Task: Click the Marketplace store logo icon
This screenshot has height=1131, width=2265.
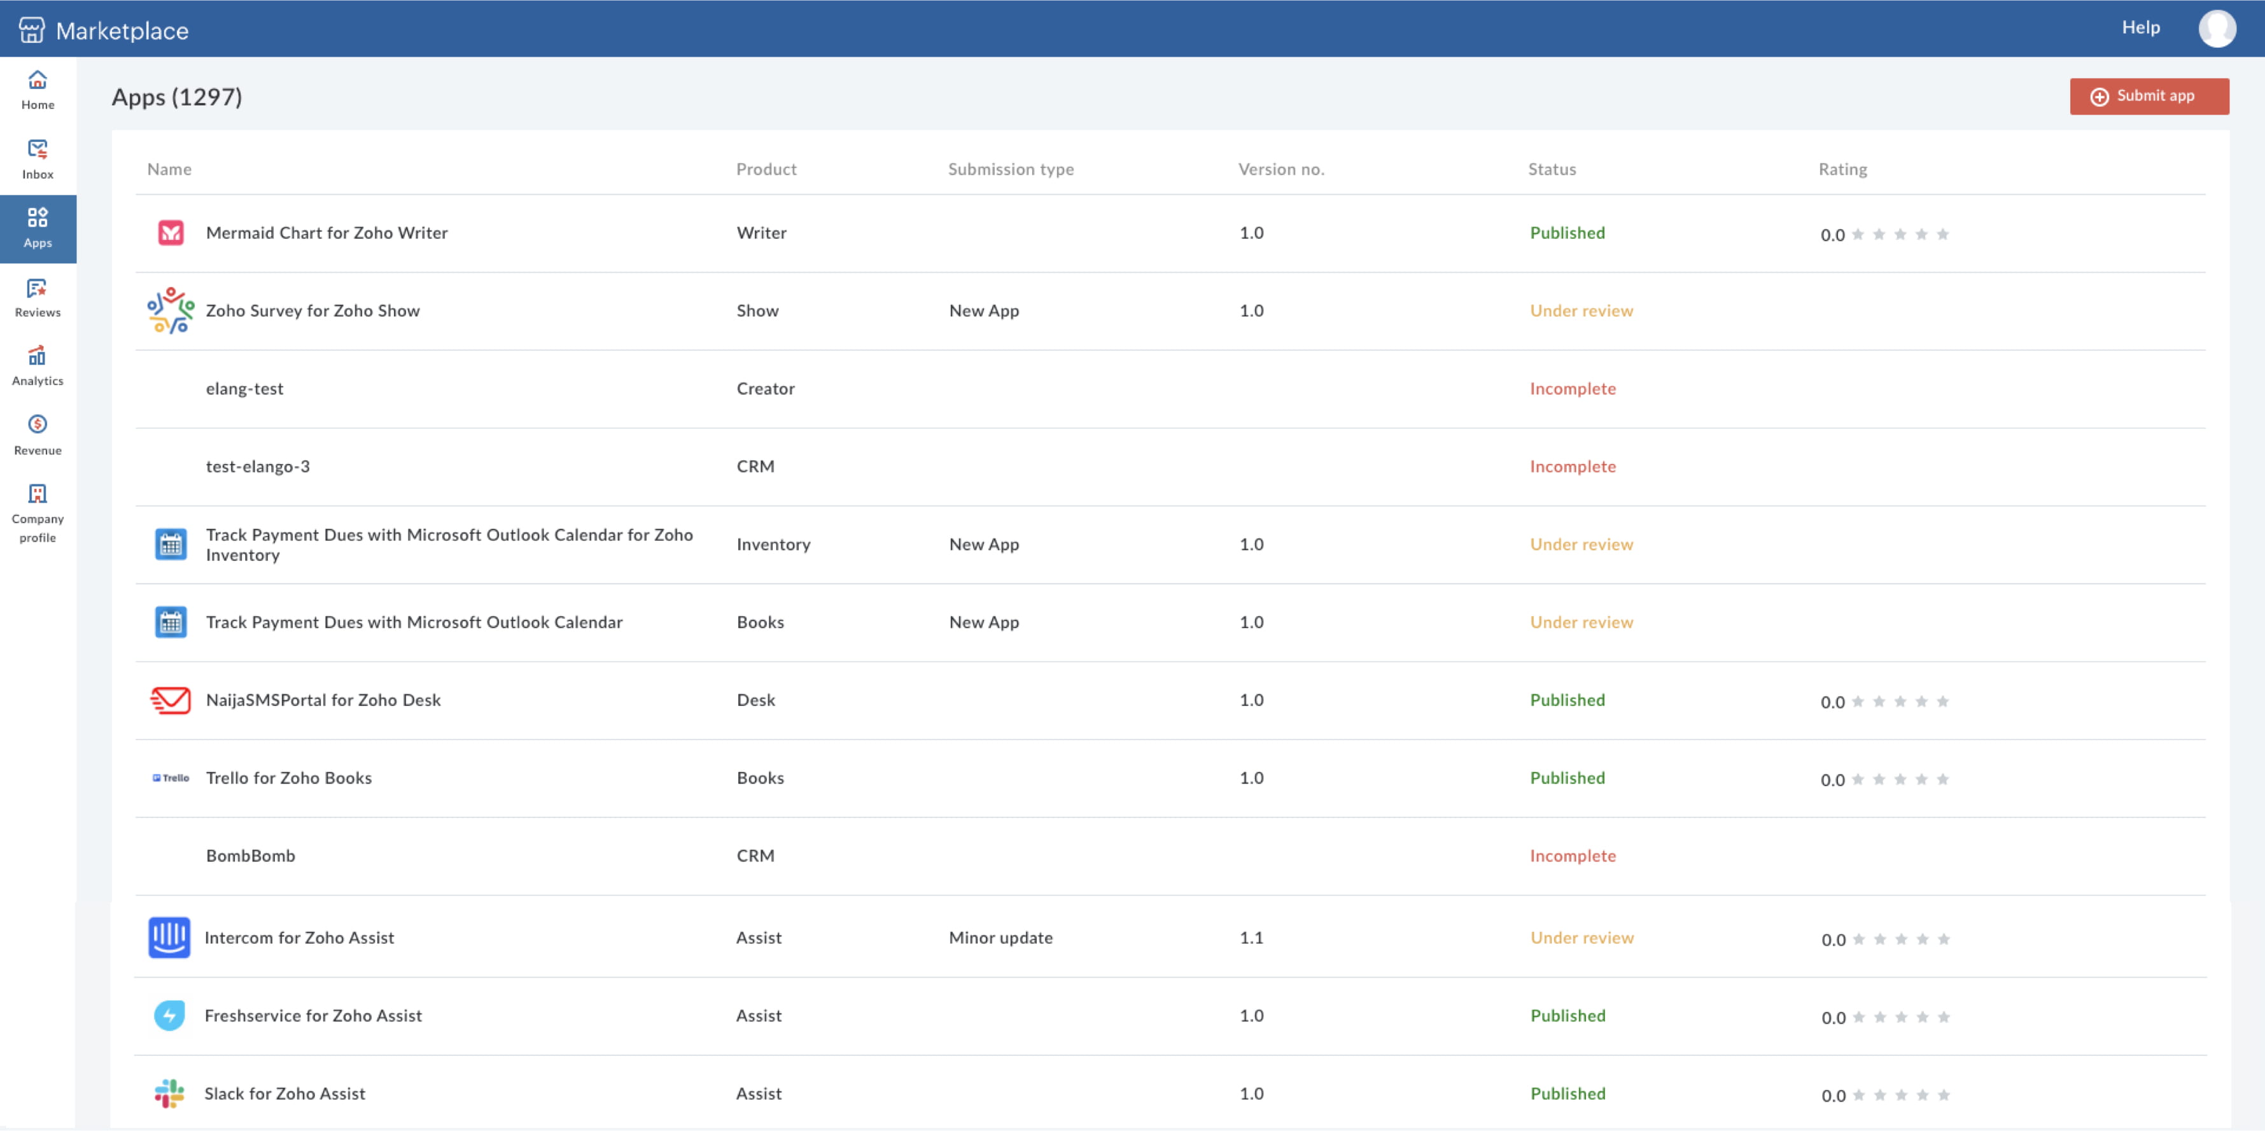Action: (32, 30)
